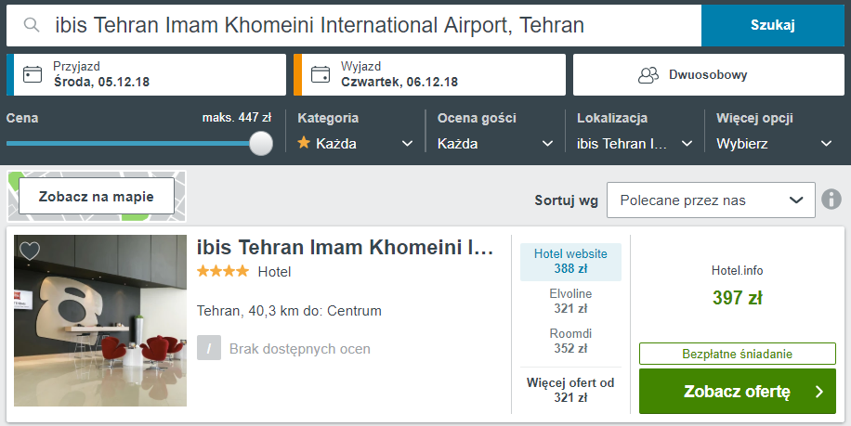Image resolution: width=851 pixels, height=426 pixels.
Task: Open Zobacz na mapie map view
Action: pyautogui.click(x=97, y=197)
